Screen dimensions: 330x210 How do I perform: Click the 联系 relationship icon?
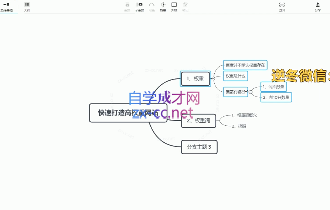(x=152, y=7)
